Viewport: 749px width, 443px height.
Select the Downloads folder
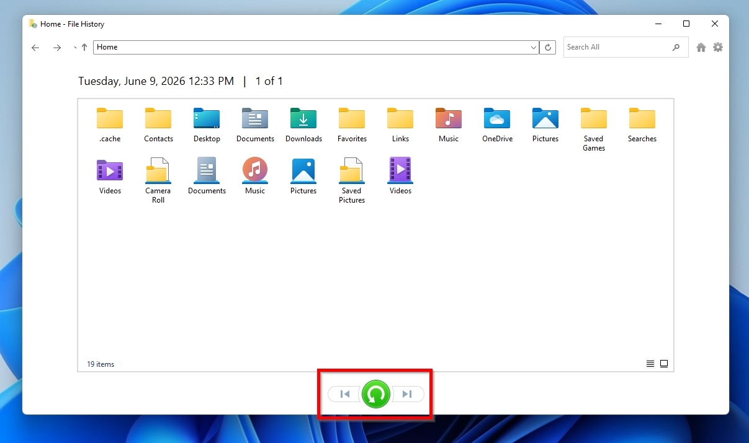[303, 125]
